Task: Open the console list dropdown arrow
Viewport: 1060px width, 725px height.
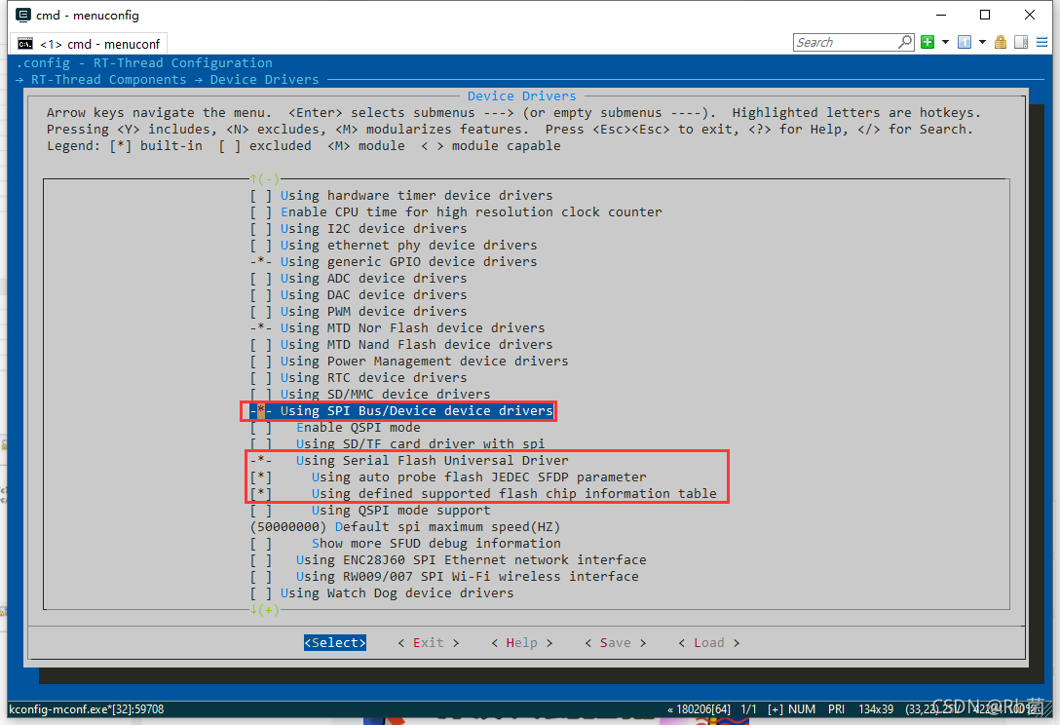Action: pos(982,42)
